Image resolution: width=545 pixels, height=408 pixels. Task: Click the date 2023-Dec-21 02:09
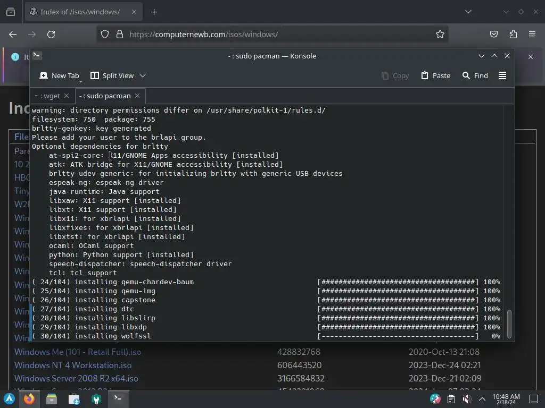445,378
